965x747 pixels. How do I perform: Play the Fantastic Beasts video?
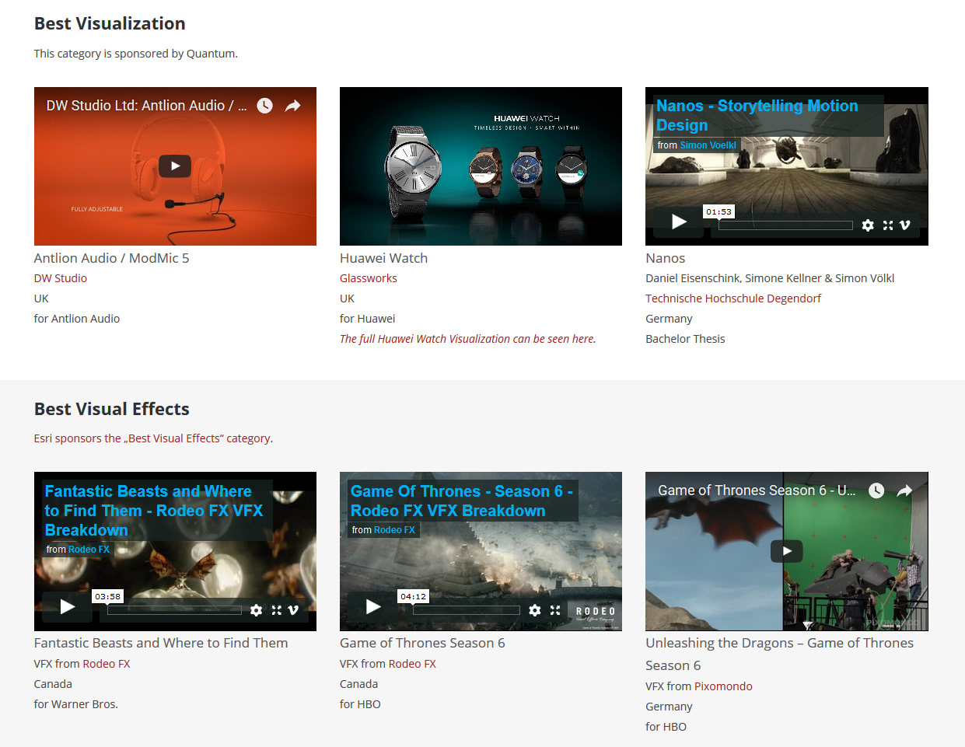coord(68,606)
